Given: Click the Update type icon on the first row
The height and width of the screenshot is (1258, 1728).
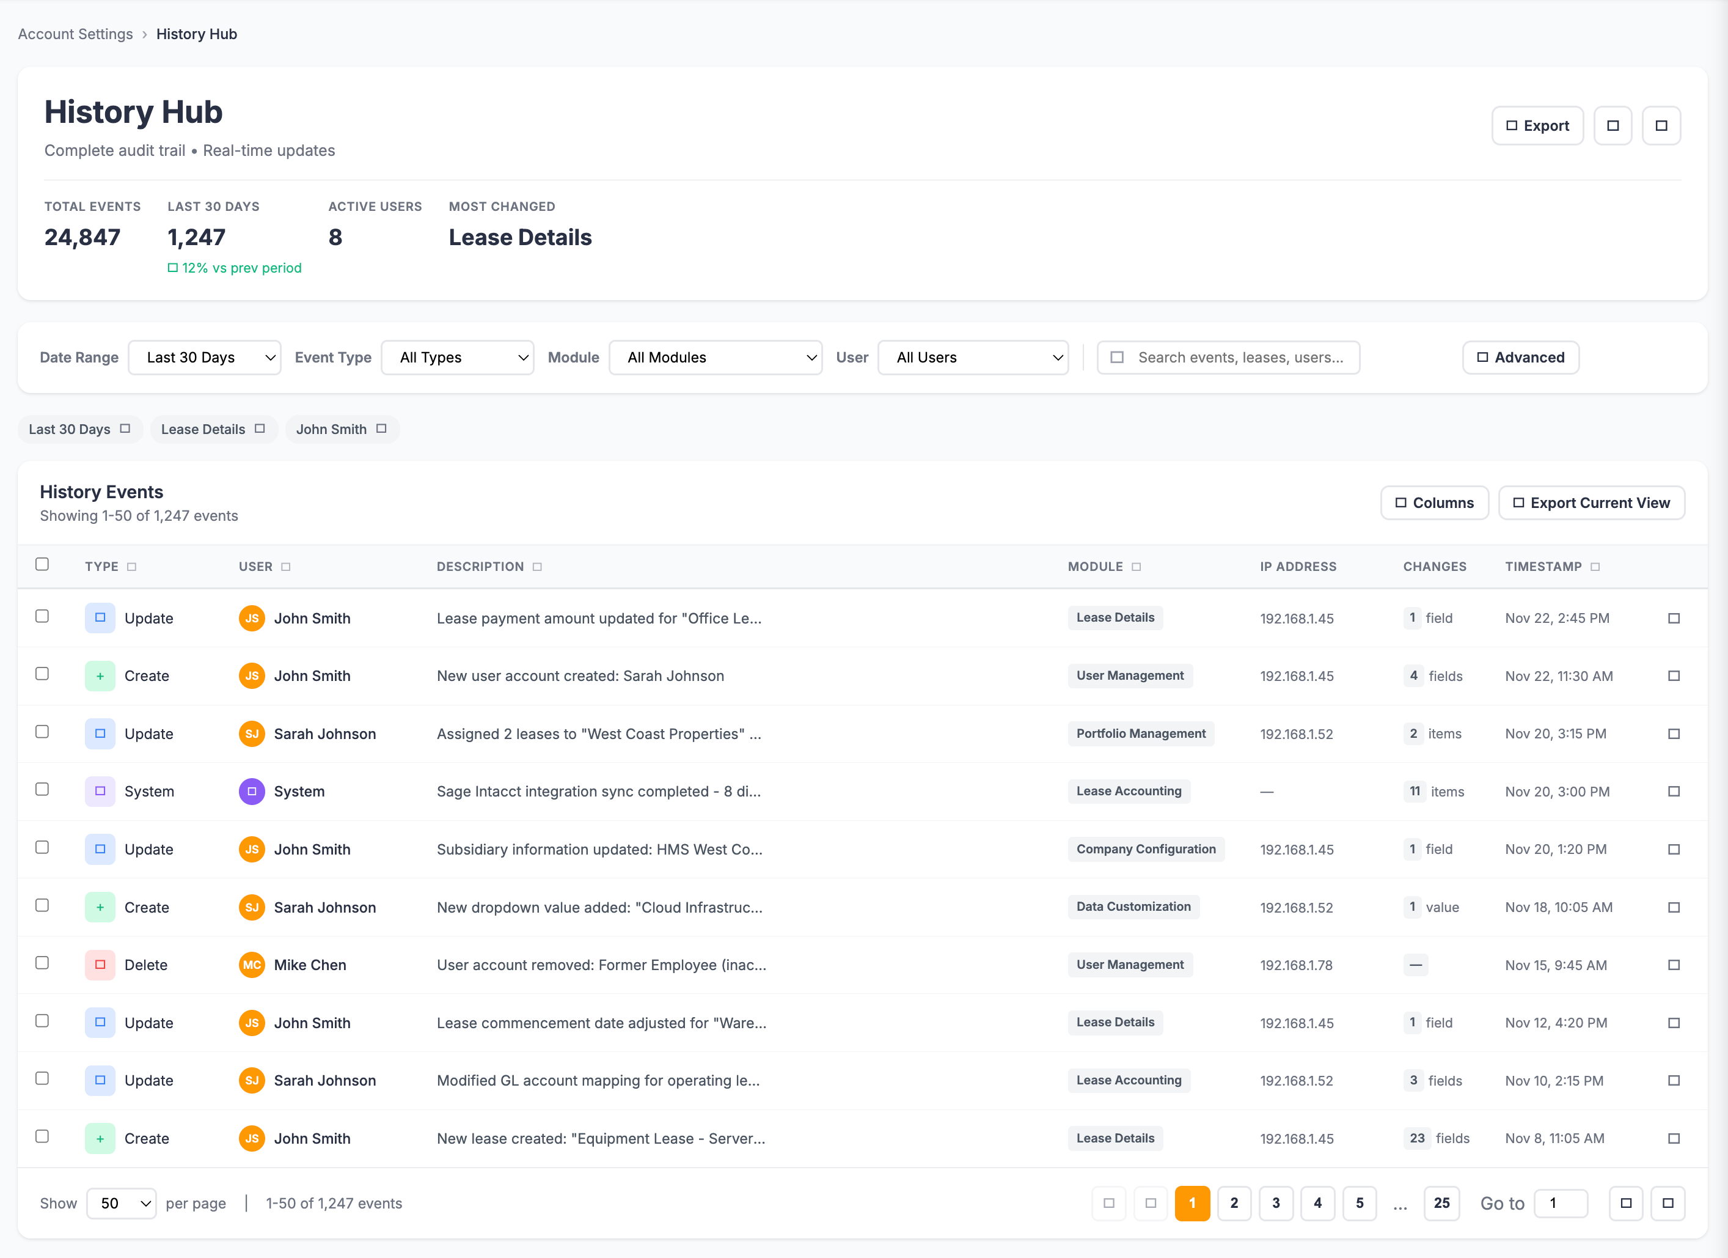Looking at the screenshot, I should [100, 619].
